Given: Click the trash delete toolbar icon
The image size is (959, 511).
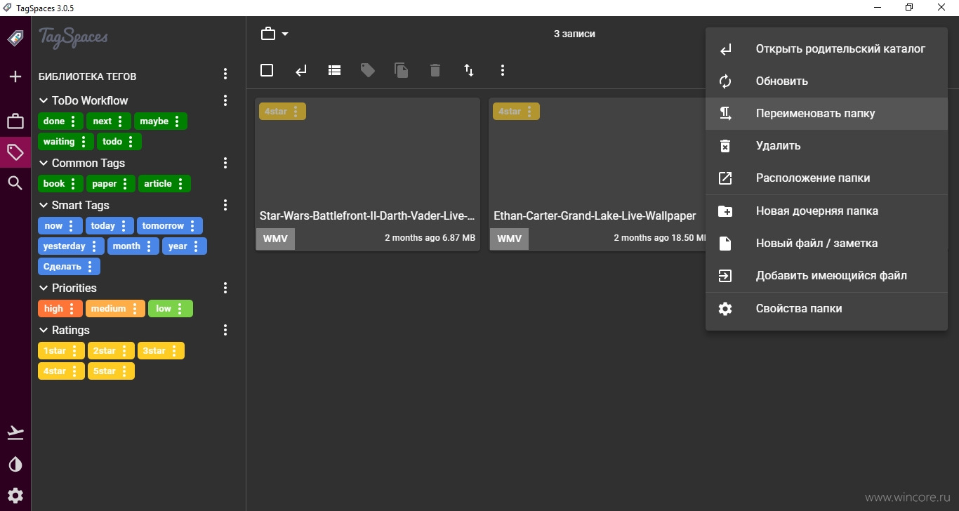Looking at the screenshot, I should pyautogui.click(x=435, y=70).
